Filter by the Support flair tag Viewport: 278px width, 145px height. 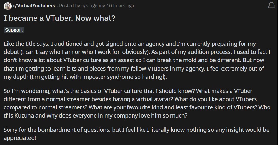14,30
